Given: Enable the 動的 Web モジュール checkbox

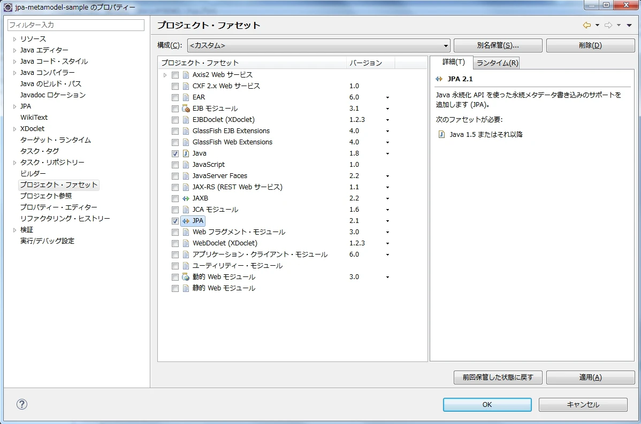Looking at the screenshot, I should pos(175,277).
